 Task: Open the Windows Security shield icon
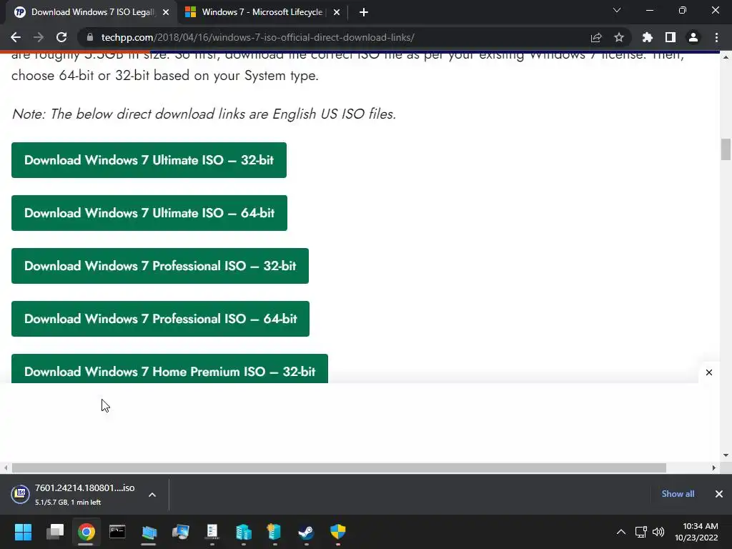[x=337, y=532]
